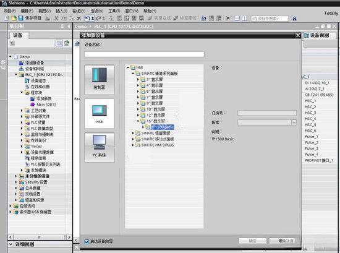Image resolution: width=340 pixels, height=253 pixels.
Task: Expand the PLC 变量 tree node
Action: point(22,122)
